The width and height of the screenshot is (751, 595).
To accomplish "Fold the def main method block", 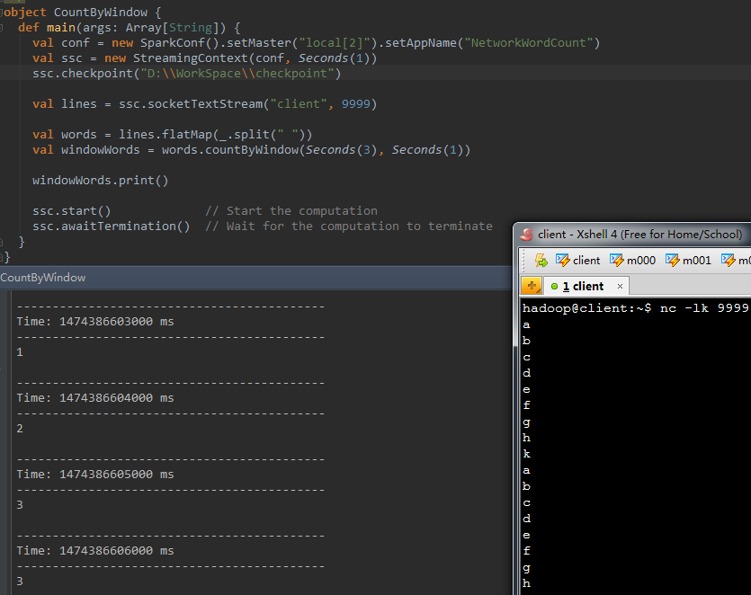I will 8,28.
